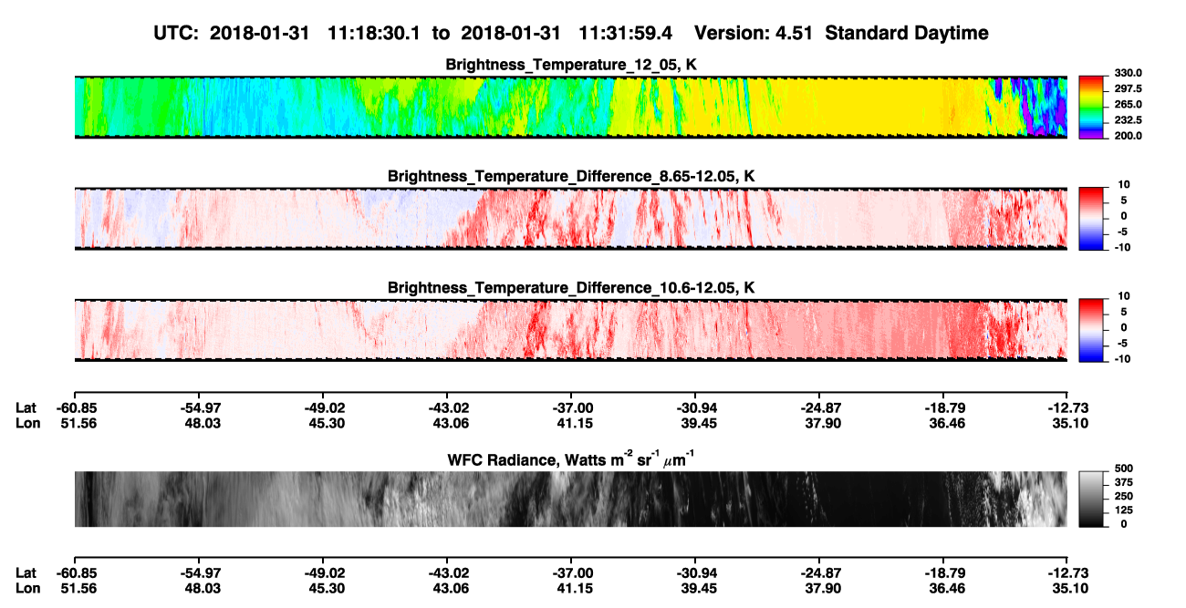Click the rainbow colorbar of the 12.05 panel
This screenshot has height=608, width=1186.
[1091, 107]
